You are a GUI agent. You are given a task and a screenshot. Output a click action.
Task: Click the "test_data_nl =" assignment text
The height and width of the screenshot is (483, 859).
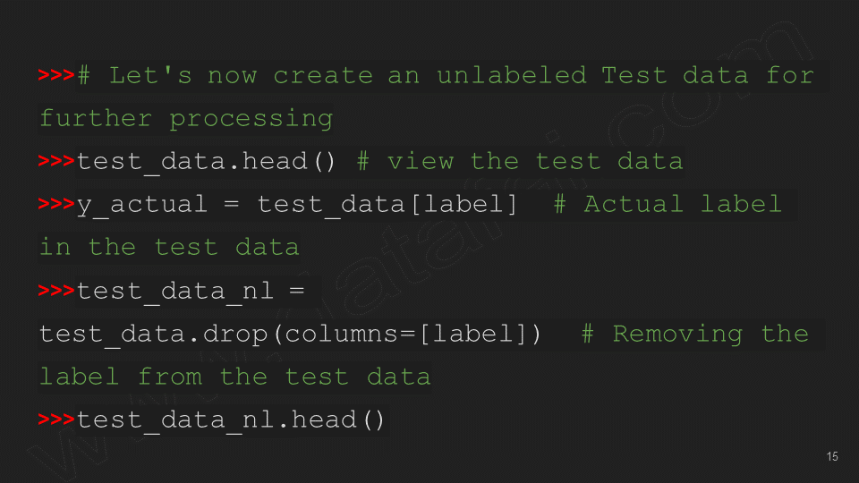(190, 292)
